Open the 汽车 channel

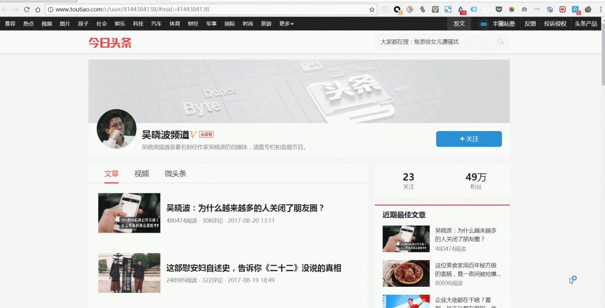point(156,24)
